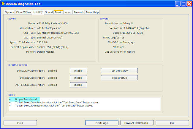Disable DirectDraw Acceleration
This screenshot has width=193, height=129.
coord(78,71)
